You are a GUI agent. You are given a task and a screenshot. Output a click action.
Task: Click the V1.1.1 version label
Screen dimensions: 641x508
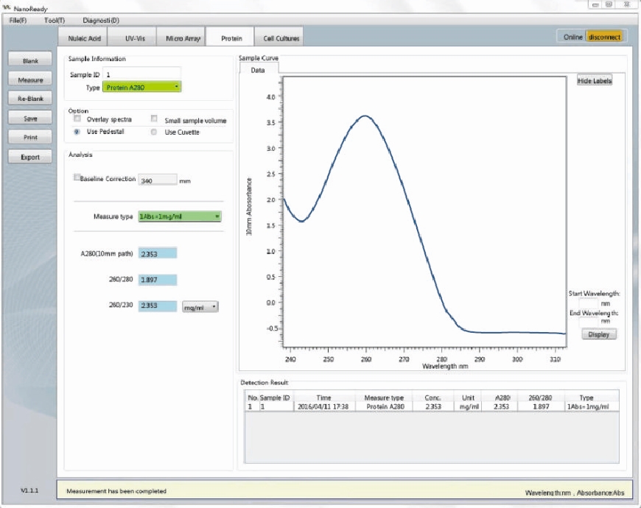click(29, 490)
